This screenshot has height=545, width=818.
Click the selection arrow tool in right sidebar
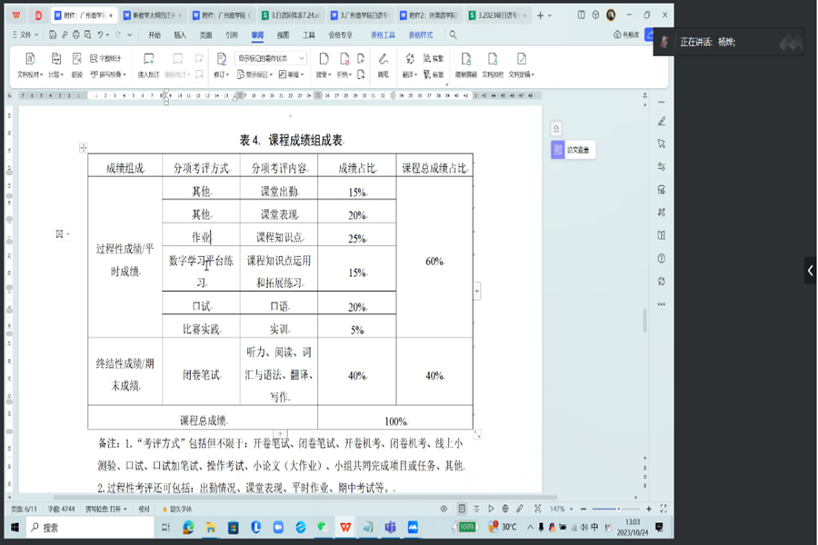(661, 144)
